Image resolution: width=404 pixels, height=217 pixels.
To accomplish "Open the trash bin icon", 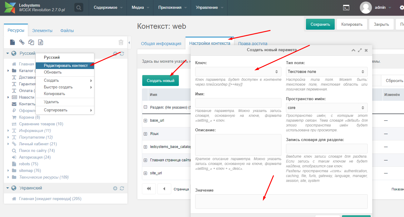I will 121,42.
